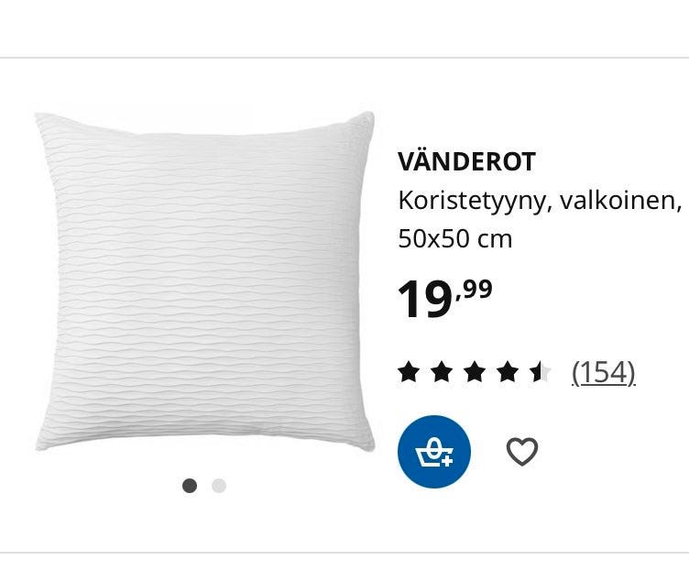The image size is (689, 571).
Task: Click the plus symbol on the basket icon
Action: (447, 461)
